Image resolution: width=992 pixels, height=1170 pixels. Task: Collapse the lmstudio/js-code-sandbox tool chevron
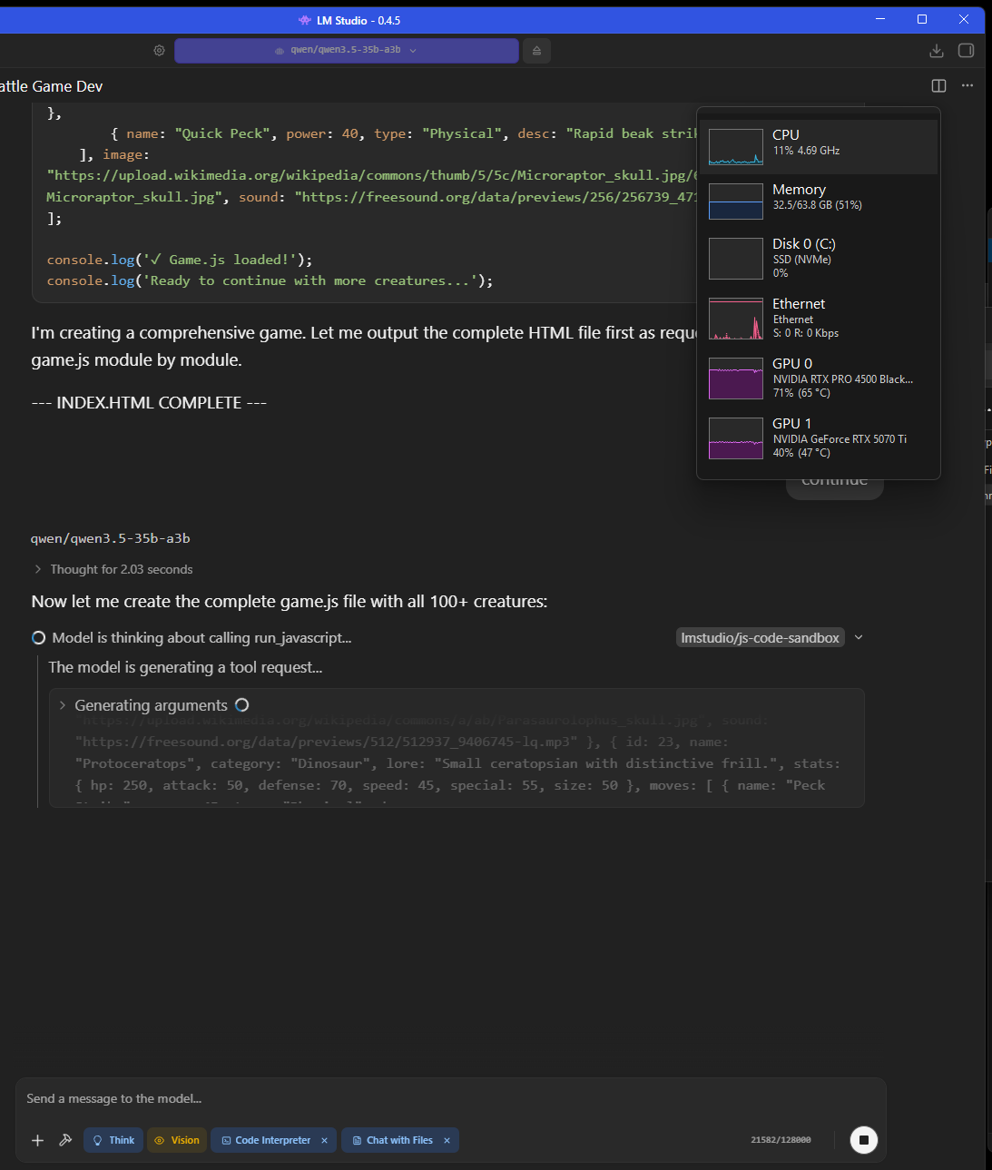tap(859, 638)
